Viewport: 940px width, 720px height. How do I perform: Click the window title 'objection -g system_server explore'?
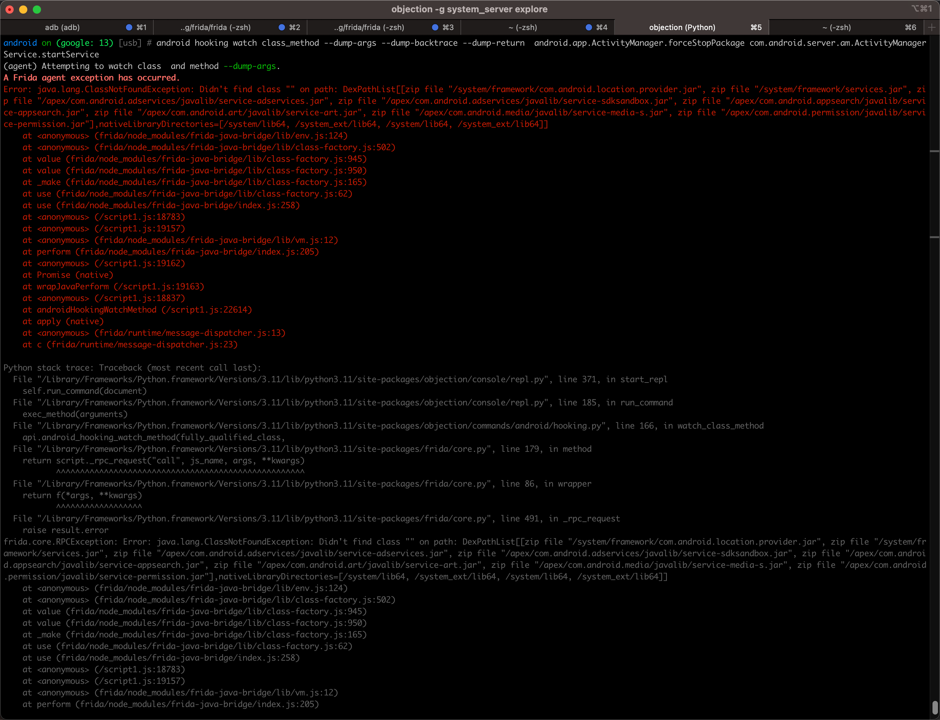[469, 9]
